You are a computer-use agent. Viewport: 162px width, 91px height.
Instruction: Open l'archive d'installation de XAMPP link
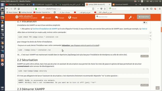tap(45, 29)
